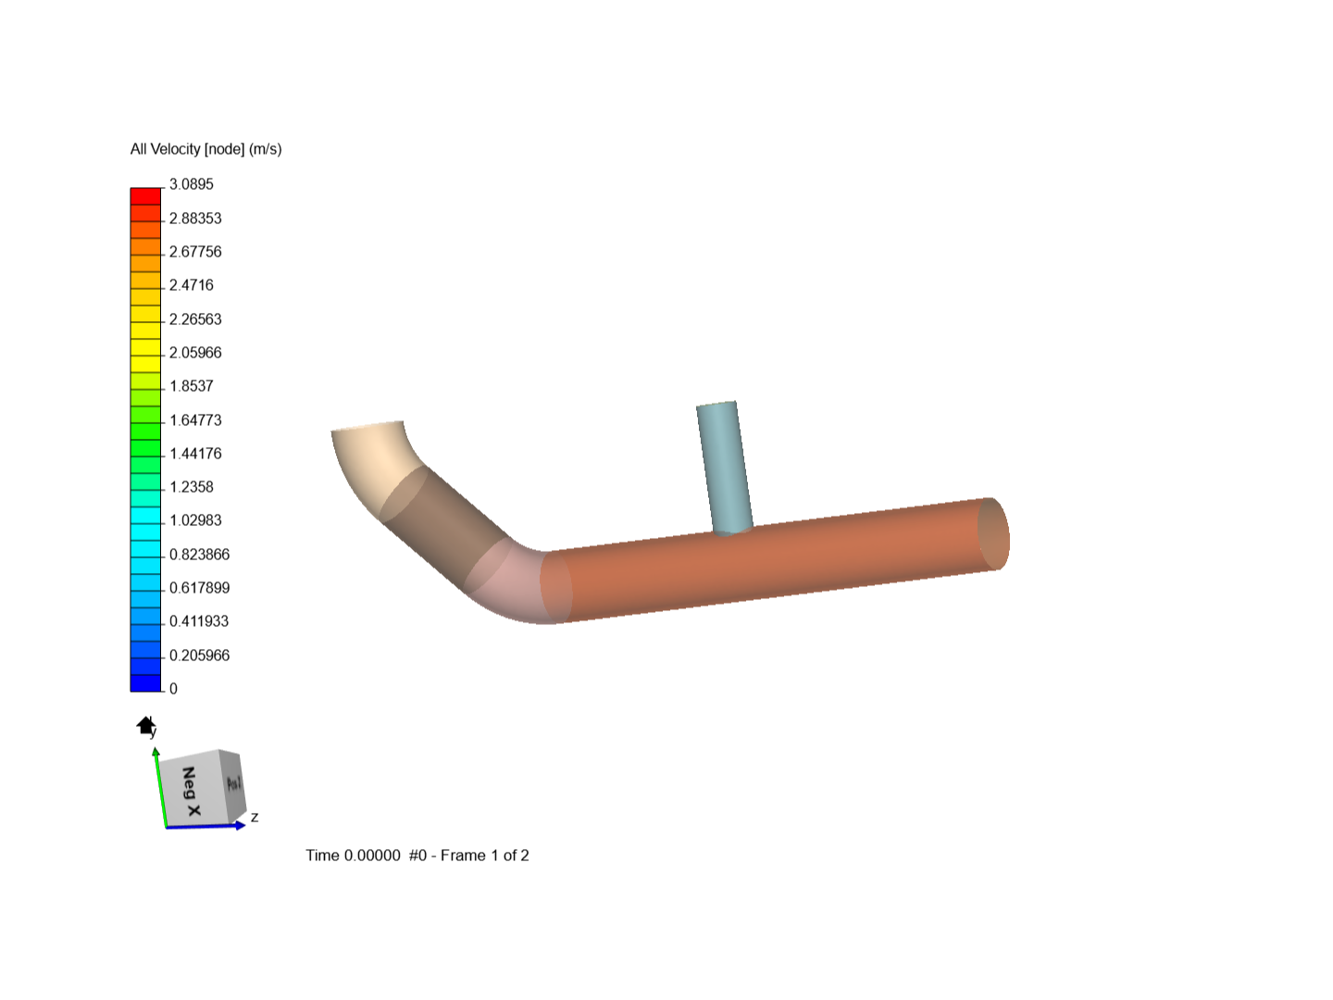Click the legend value 2.05966
The width and height of the screenshot is (1333, 1000).
pos(195,353)
